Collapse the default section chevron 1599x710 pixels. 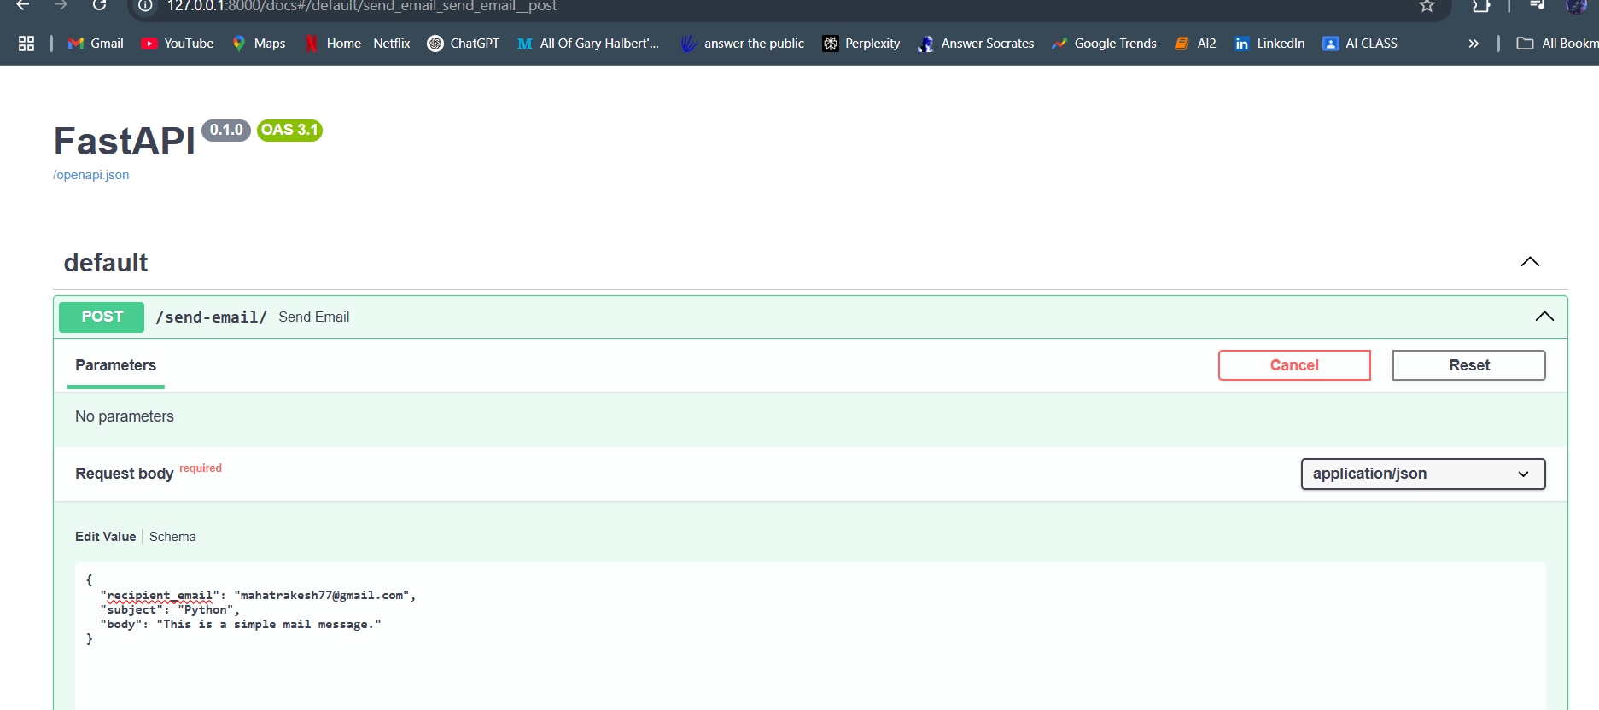(x=1530, y=262)
